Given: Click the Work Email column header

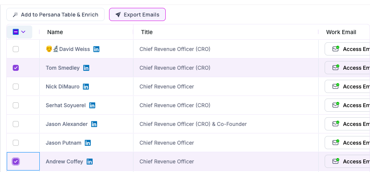Looking at the screenshot, I should [x=341, y=32].
